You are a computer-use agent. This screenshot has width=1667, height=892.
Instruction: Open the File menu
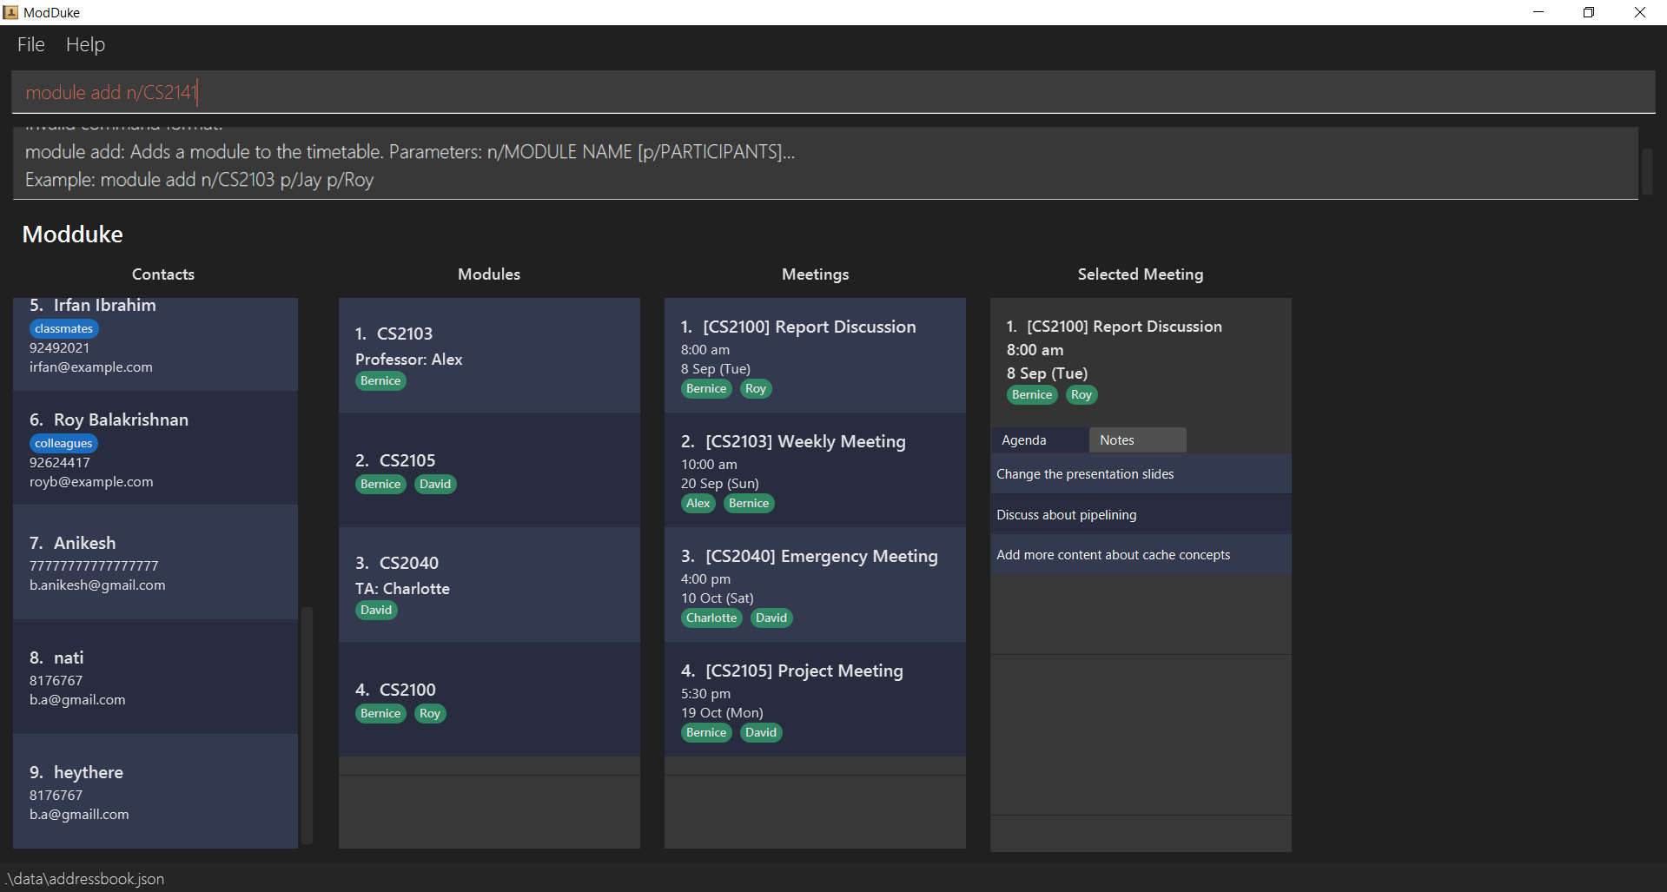pos(31,44)
